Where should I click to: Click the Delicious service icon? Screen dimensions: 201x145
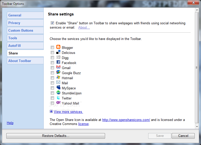(x=58, y=52)
